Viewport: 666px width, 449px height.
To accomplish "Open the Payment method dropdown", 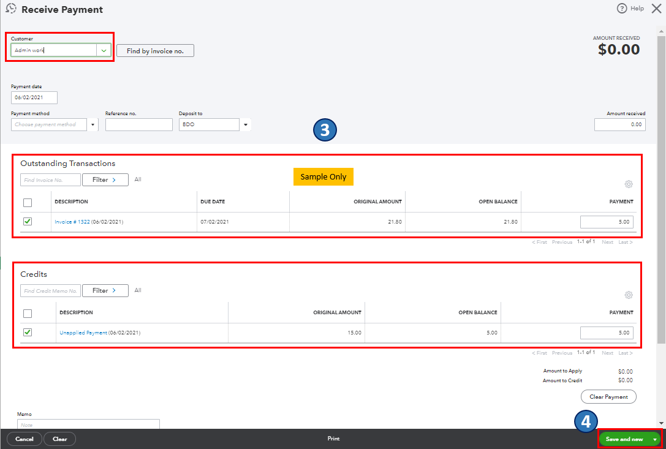I will [93, 124].
